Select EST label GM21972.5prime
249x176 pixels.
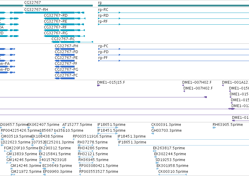pyautogui.click(x=26, y=172)
